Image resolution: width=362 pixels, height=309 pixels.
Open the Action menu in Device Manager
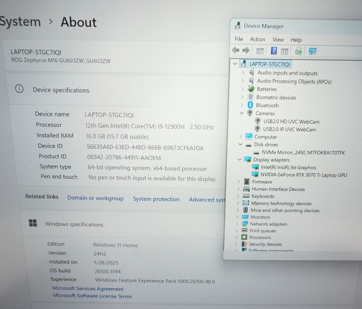click(257, 39)
